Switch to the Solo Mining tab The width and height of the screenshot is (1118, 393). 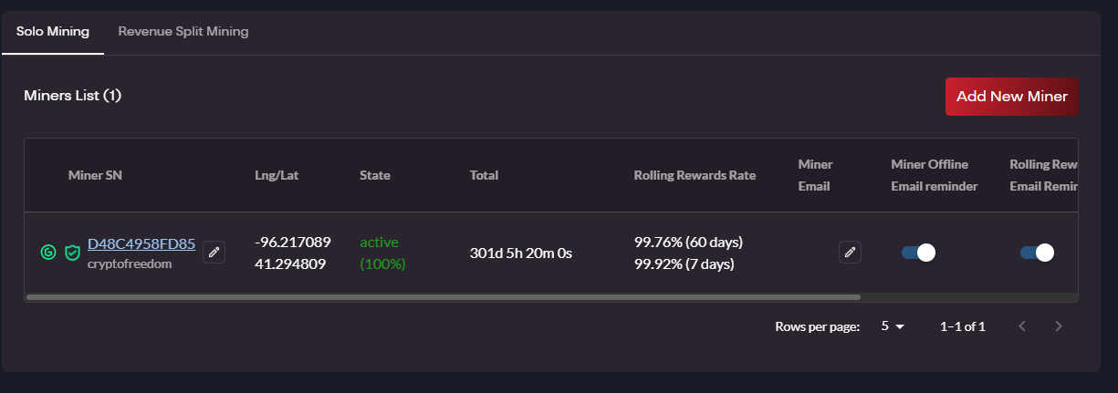(53, 32)
